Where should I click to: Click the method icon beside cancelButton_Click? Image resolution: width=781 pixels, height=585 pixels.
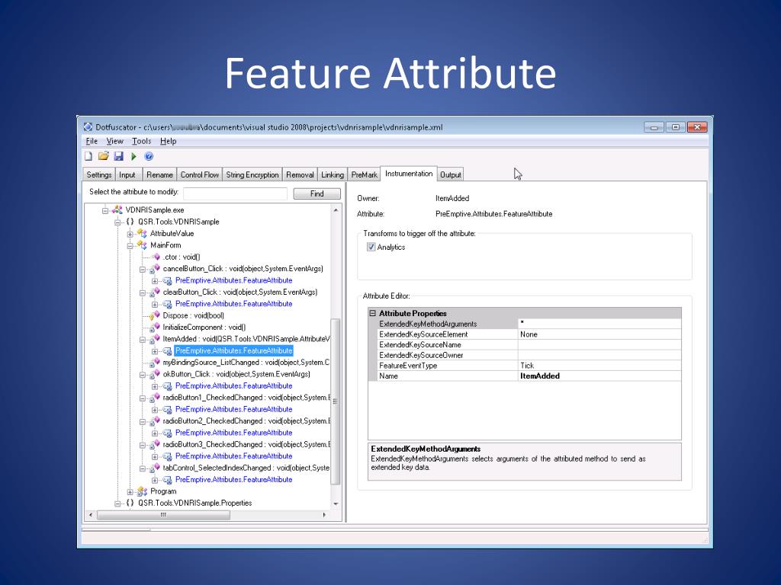(154, 269)
